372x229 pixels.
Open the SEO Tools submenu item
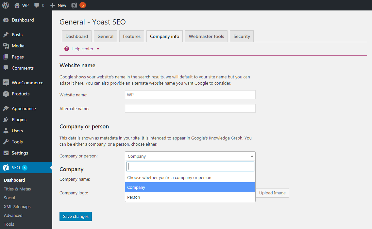[x=9, y=224]
